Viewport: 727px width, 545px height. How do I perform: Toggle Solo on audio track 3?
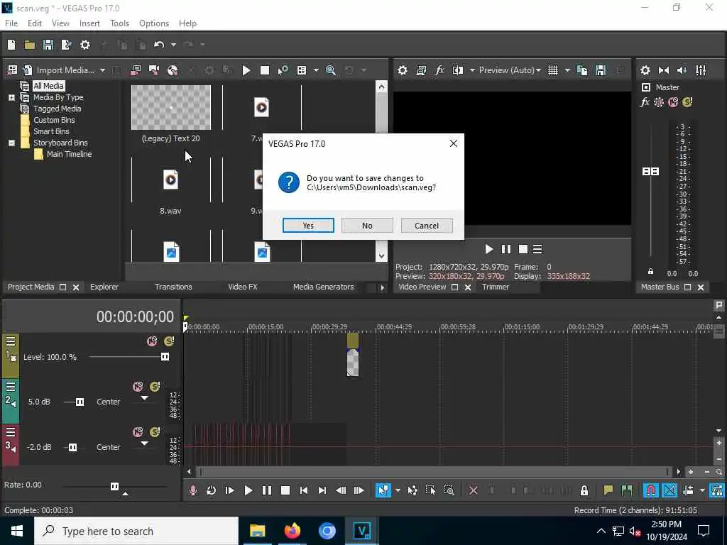tap(155, 432)
